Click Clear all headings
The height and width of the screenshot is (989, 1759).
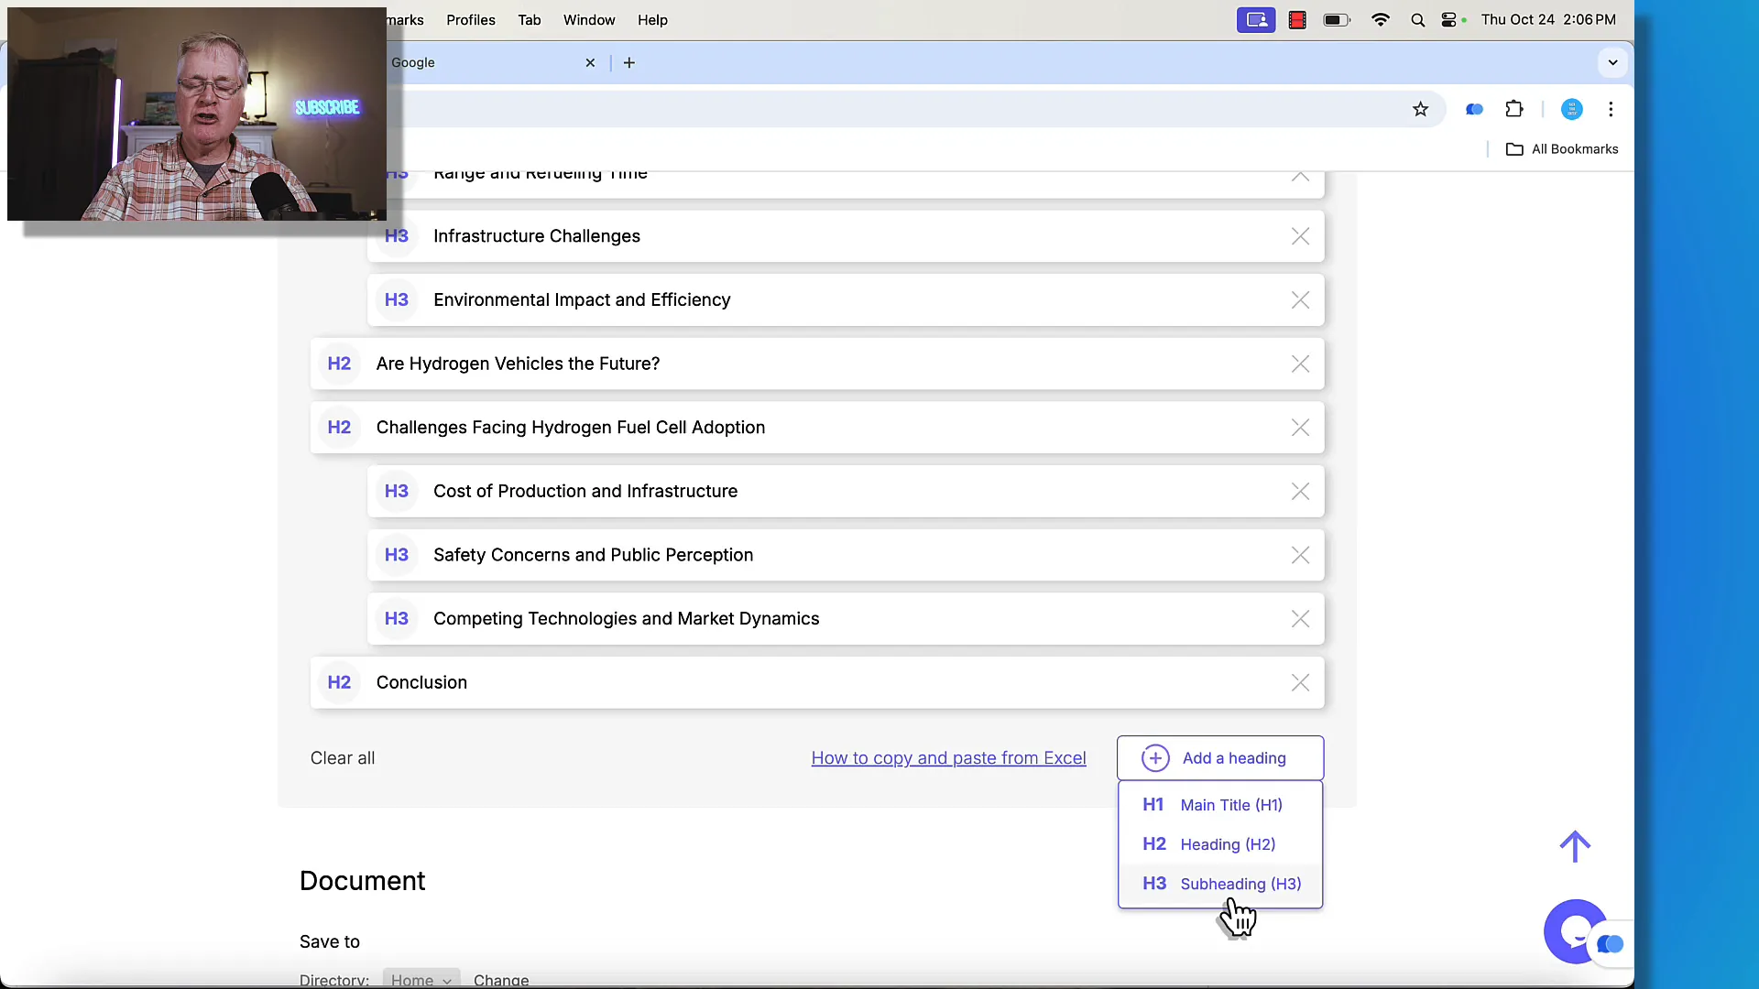pos(343,758)
